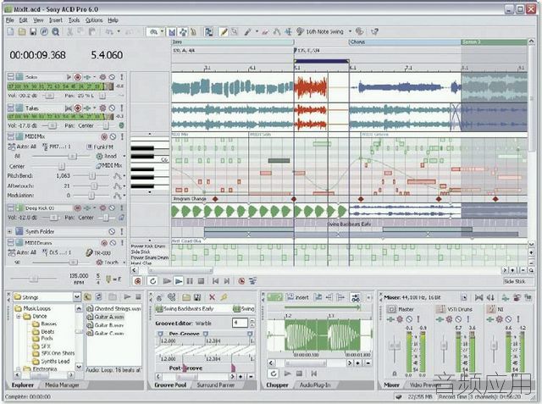The width and height of the screenshot is (542, 404).
Task: Delete the groove with the red X icon
Action: tap(212, 297)
